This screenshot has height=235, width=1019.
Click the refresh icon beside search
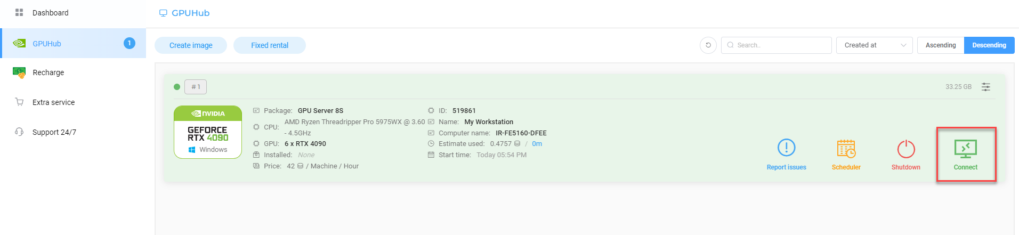tap(708, 45)
